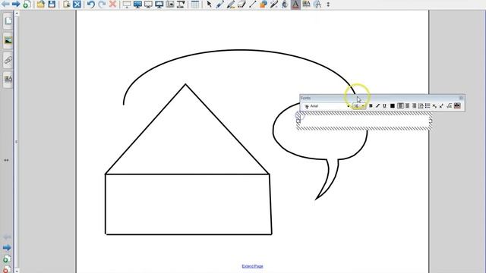
Task: Add a new page from the top toolbar
Action: coord(27,4)
